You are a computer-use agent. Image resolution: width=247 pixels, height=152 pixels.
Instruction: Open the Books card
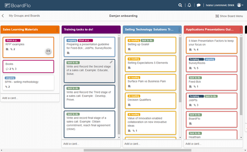pos(29,66)
